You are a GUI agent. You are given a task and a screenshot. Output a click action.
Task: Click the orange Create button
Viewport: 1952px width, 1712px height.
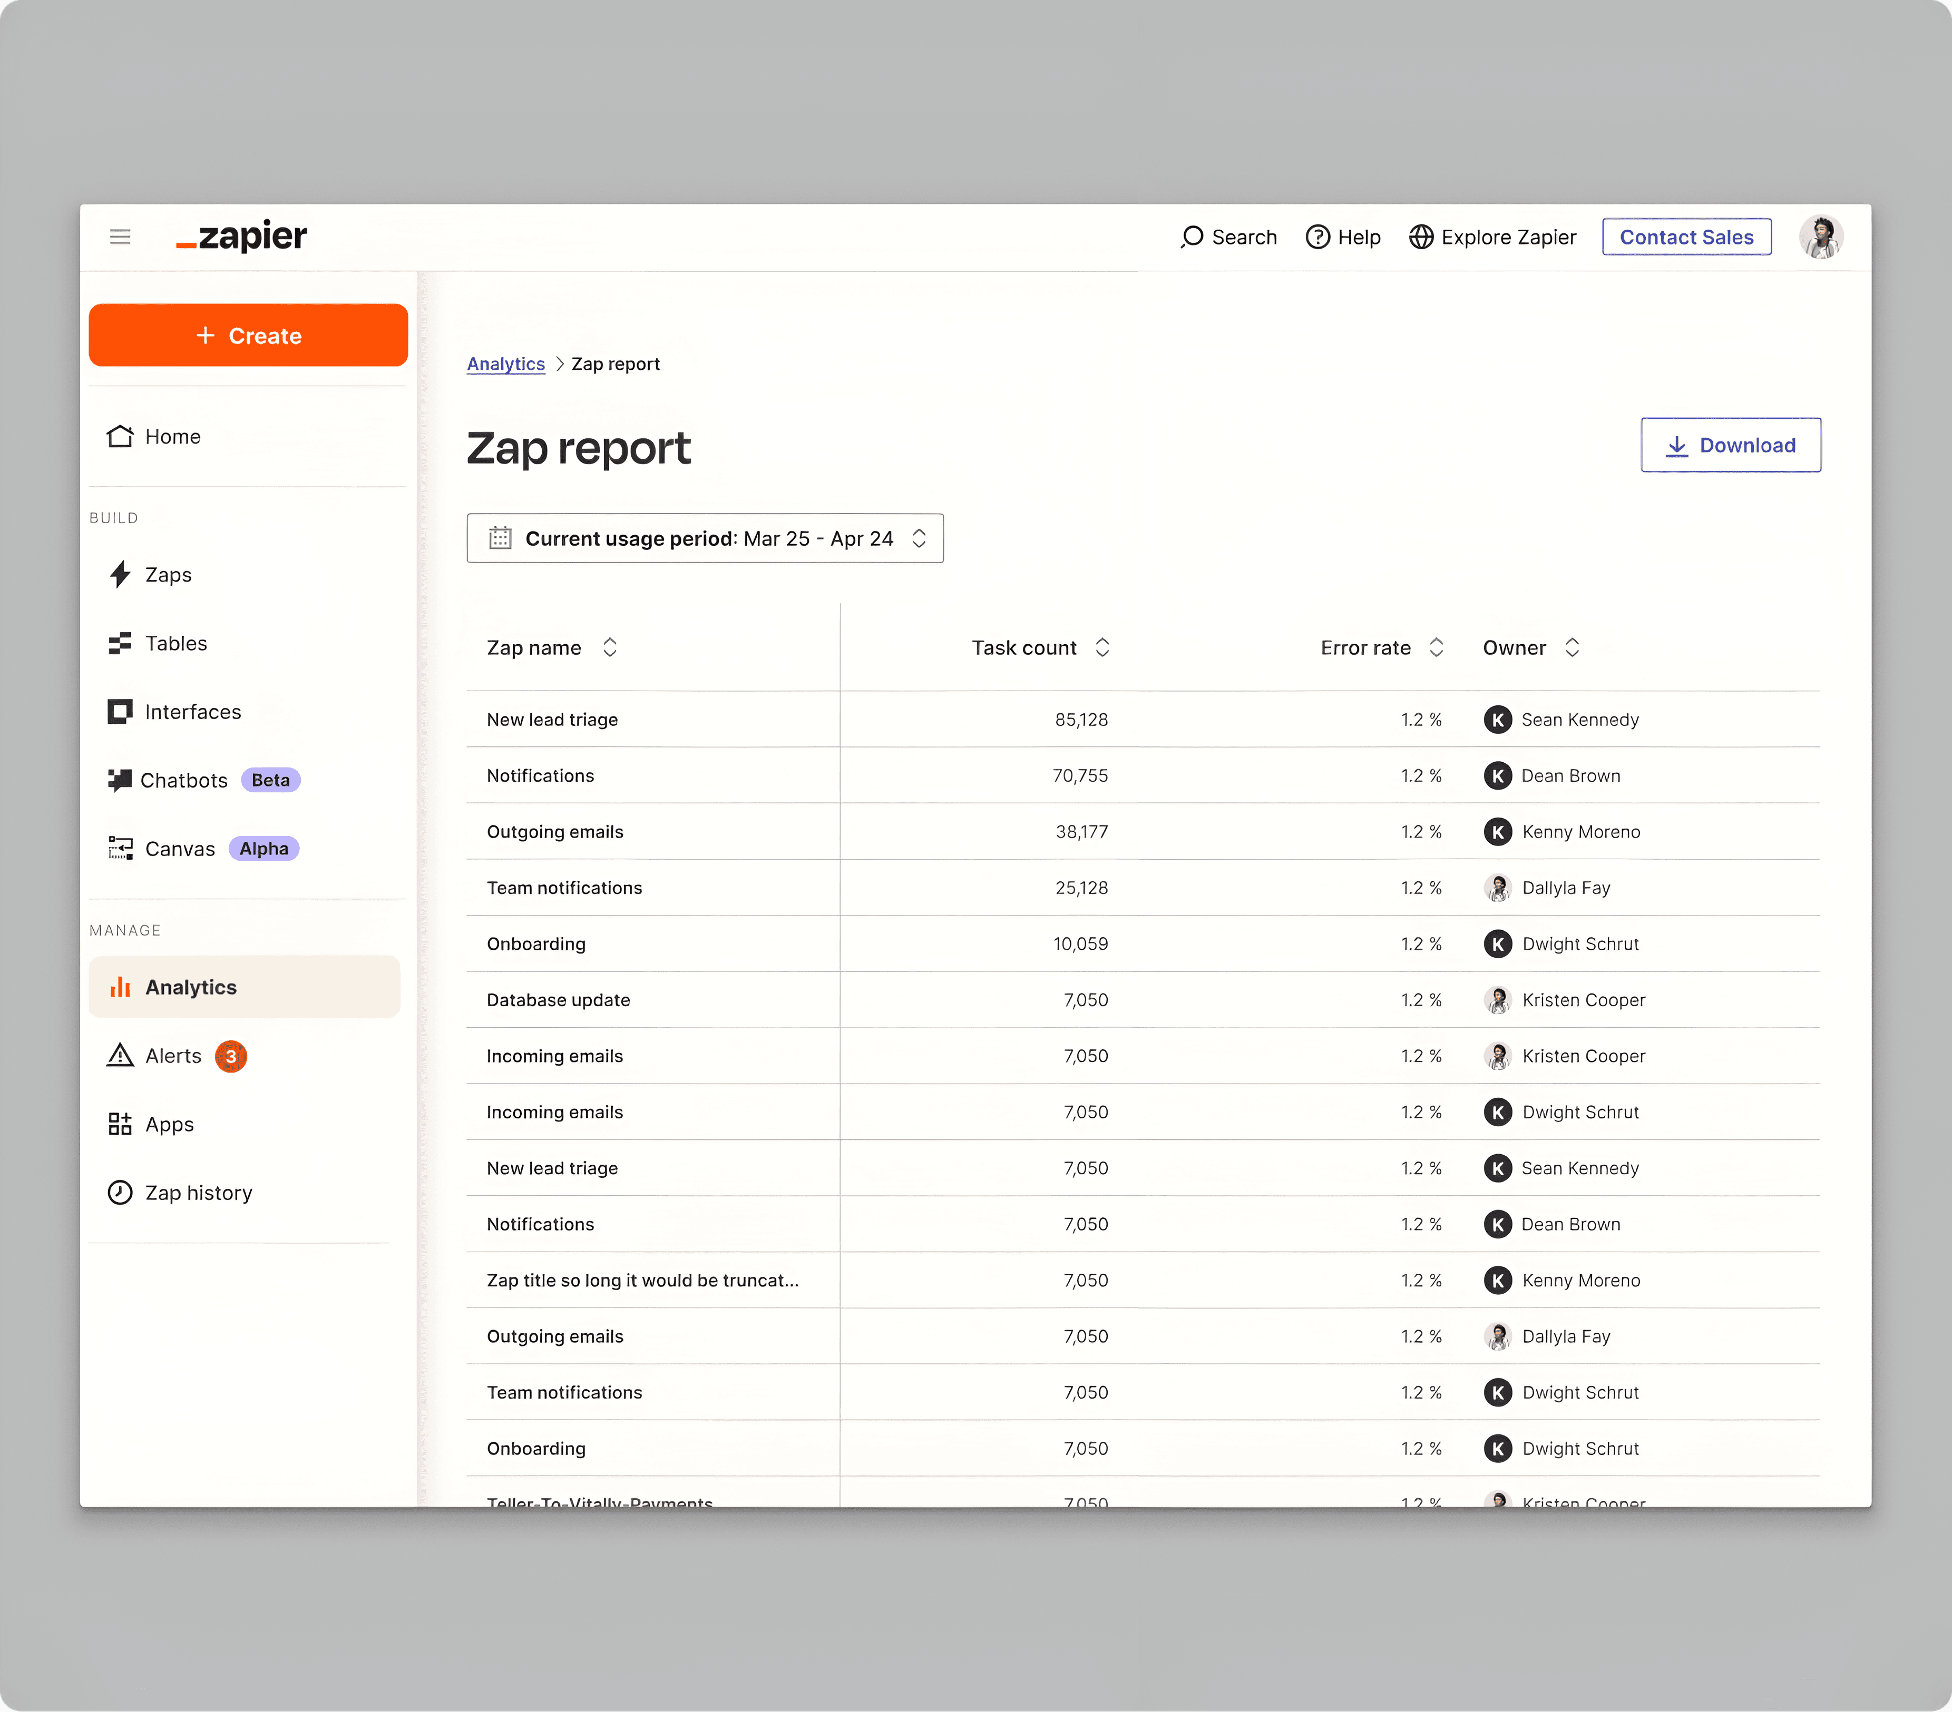248,336
